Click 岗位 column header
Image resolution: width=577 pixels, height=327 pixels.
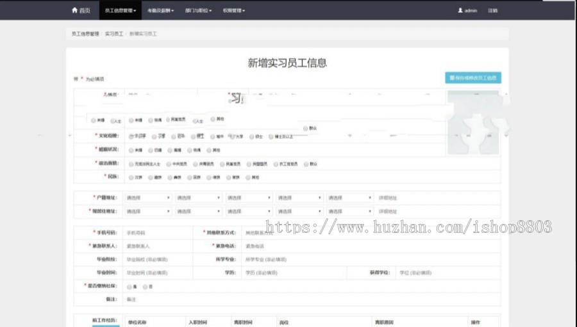click(x=284, y=323)
